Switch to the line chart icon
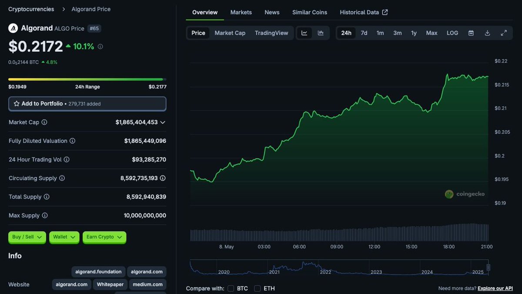The width and height of the screenshot is (522, 294). pyautogui.click(x=304, y=33)
